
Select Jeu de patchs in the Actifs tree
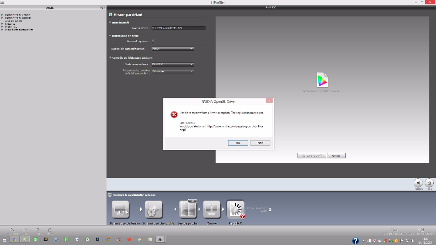click(14, 21)
